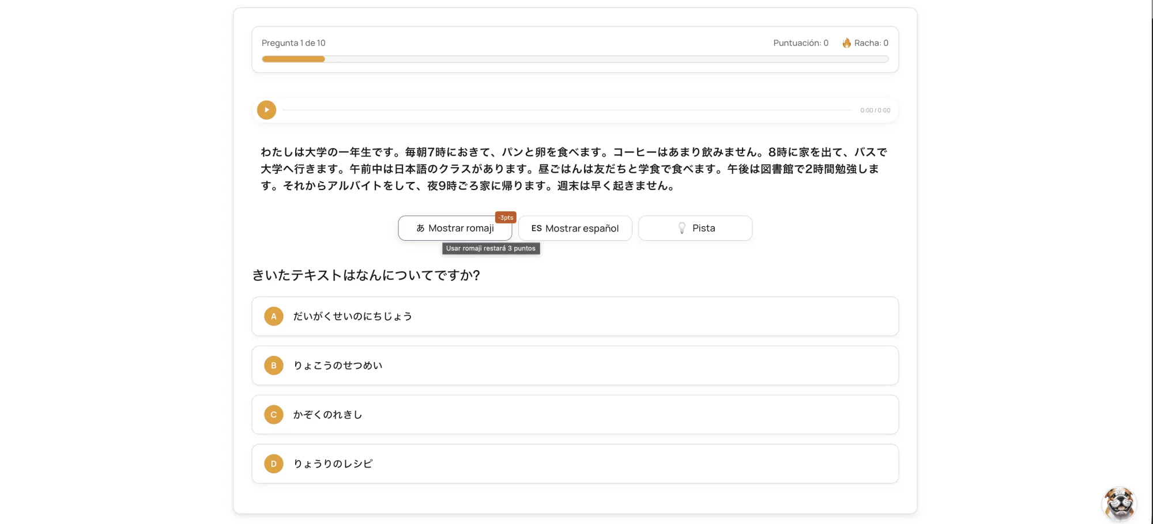Click the あ icon on Mostrar romaji
The width and height of the screenshot is (1153, 524).
pos(420,229)
